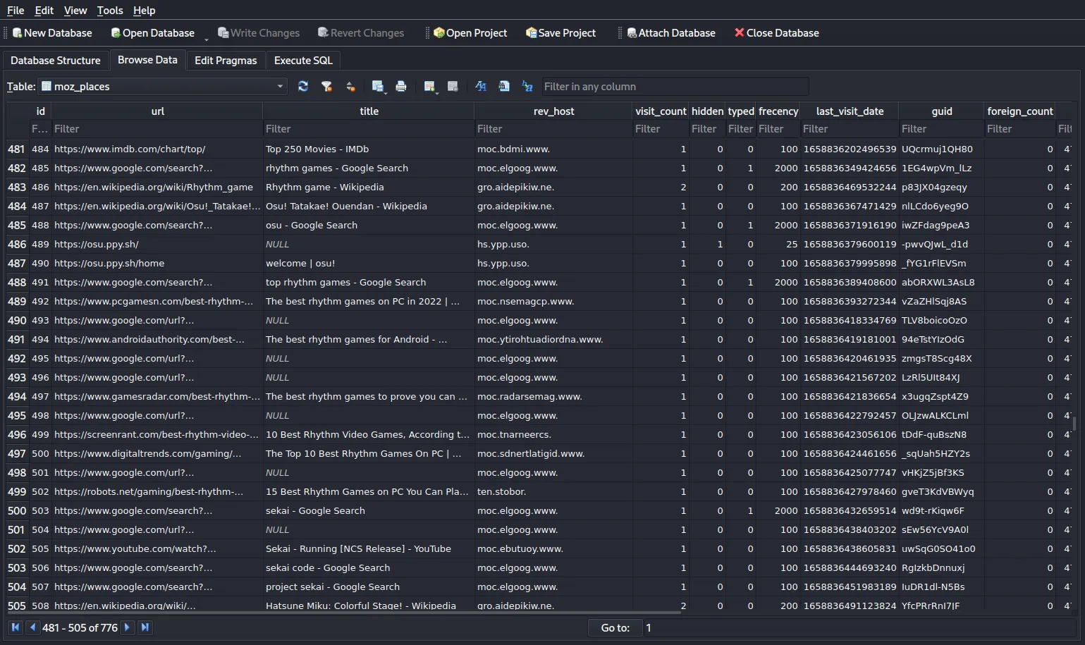Create a New Database
The height and width of the screenshot is (645, 1085).
click(x=51, y=32)
